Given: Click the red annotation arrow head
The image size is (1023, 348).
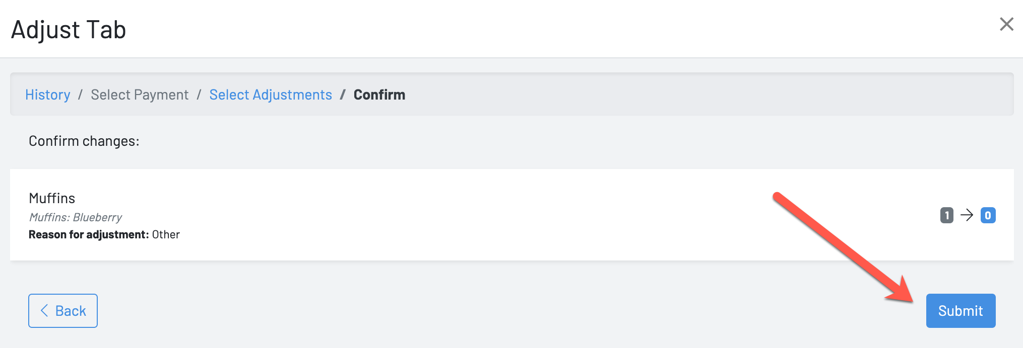Looking at the screenshot, I should [901, 291].
